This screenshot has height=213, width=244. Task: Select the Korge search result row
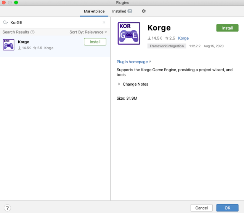click(x=55, y=46)
